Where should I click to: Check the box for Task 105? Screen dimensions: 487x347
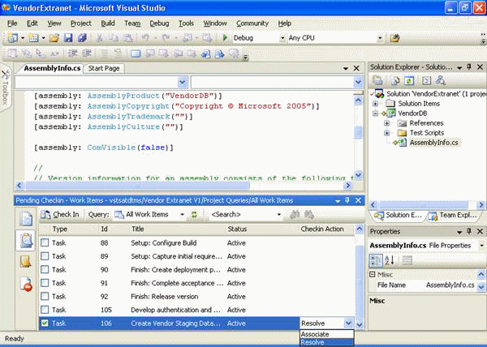45,310
